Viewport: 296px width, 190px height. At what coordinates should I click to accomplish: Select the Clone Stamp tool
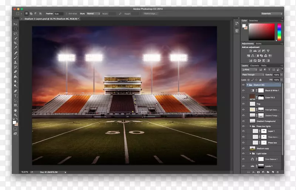15,62
